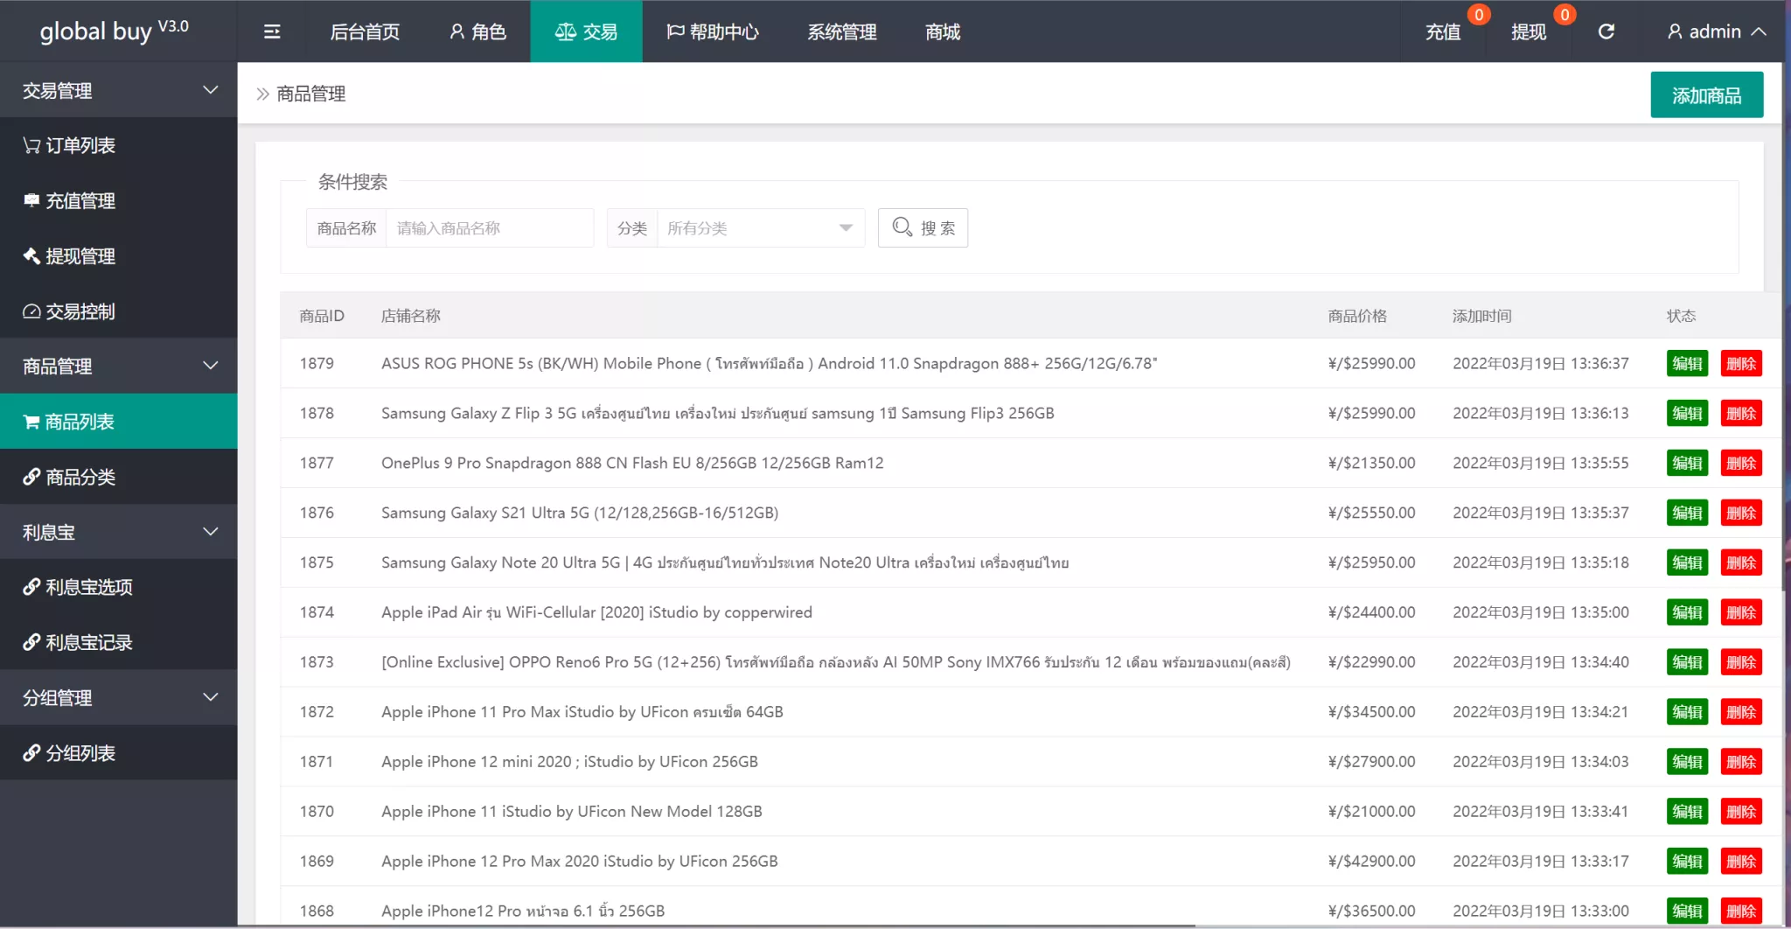The height and width of the screenshot is (929, 1791).
Task: Click the 添加商品 button
Action: click(1706, 94)
